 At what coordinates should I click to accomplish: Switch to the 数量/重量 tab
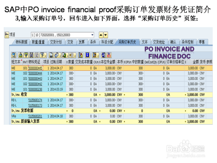(38, 42)
